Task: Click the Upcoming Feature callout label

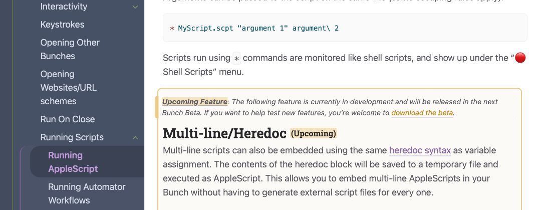Action: click(194, 102)
